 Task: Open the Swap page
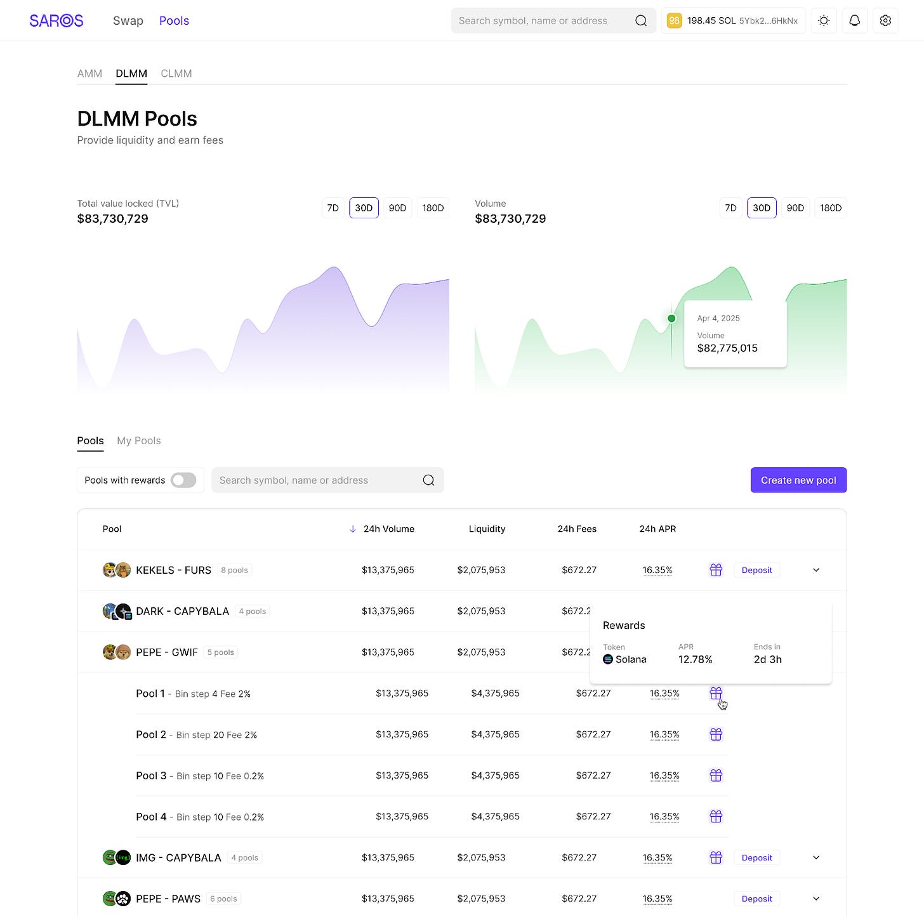[128, 21]
